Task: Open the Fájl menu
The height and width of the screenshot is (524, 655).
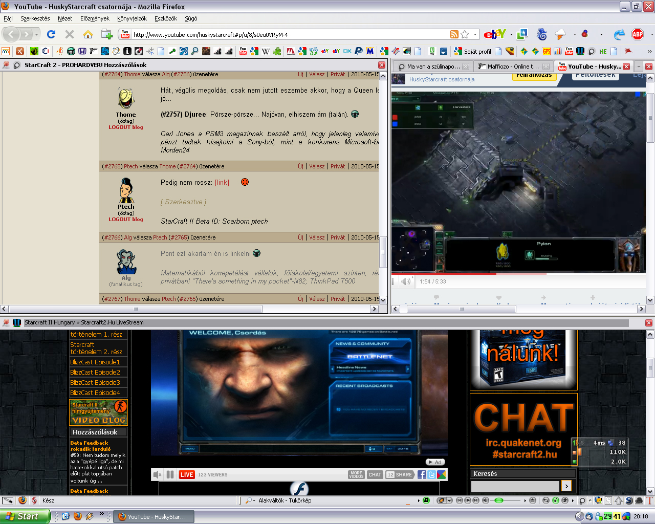Action: click(x=8, y=18)
